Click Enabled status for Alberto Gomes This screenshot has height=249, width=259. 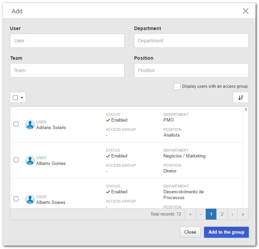(117, 156)
